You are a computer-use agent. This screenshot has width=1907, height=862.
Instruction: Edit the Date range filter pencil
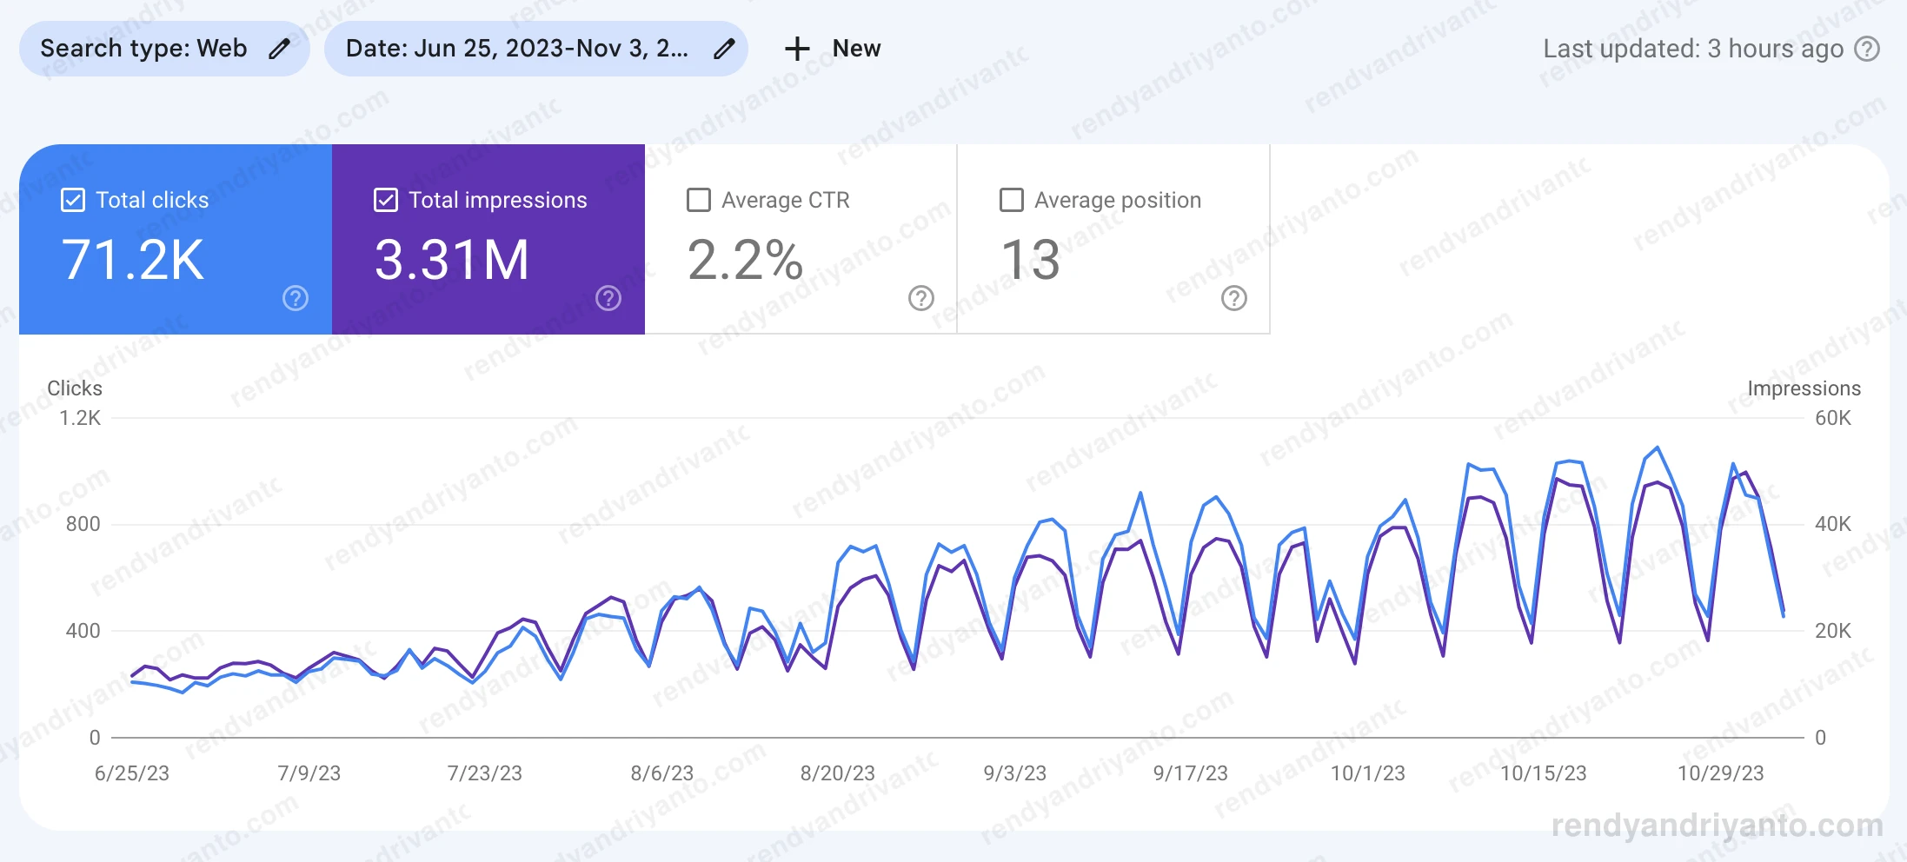[x=724, y=49]
